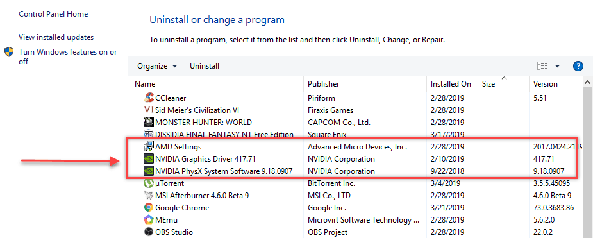Click install date 3/17/2019
The width and height of the screenshot is (593, 238).
pyautogui.click(x=447, y=134)
